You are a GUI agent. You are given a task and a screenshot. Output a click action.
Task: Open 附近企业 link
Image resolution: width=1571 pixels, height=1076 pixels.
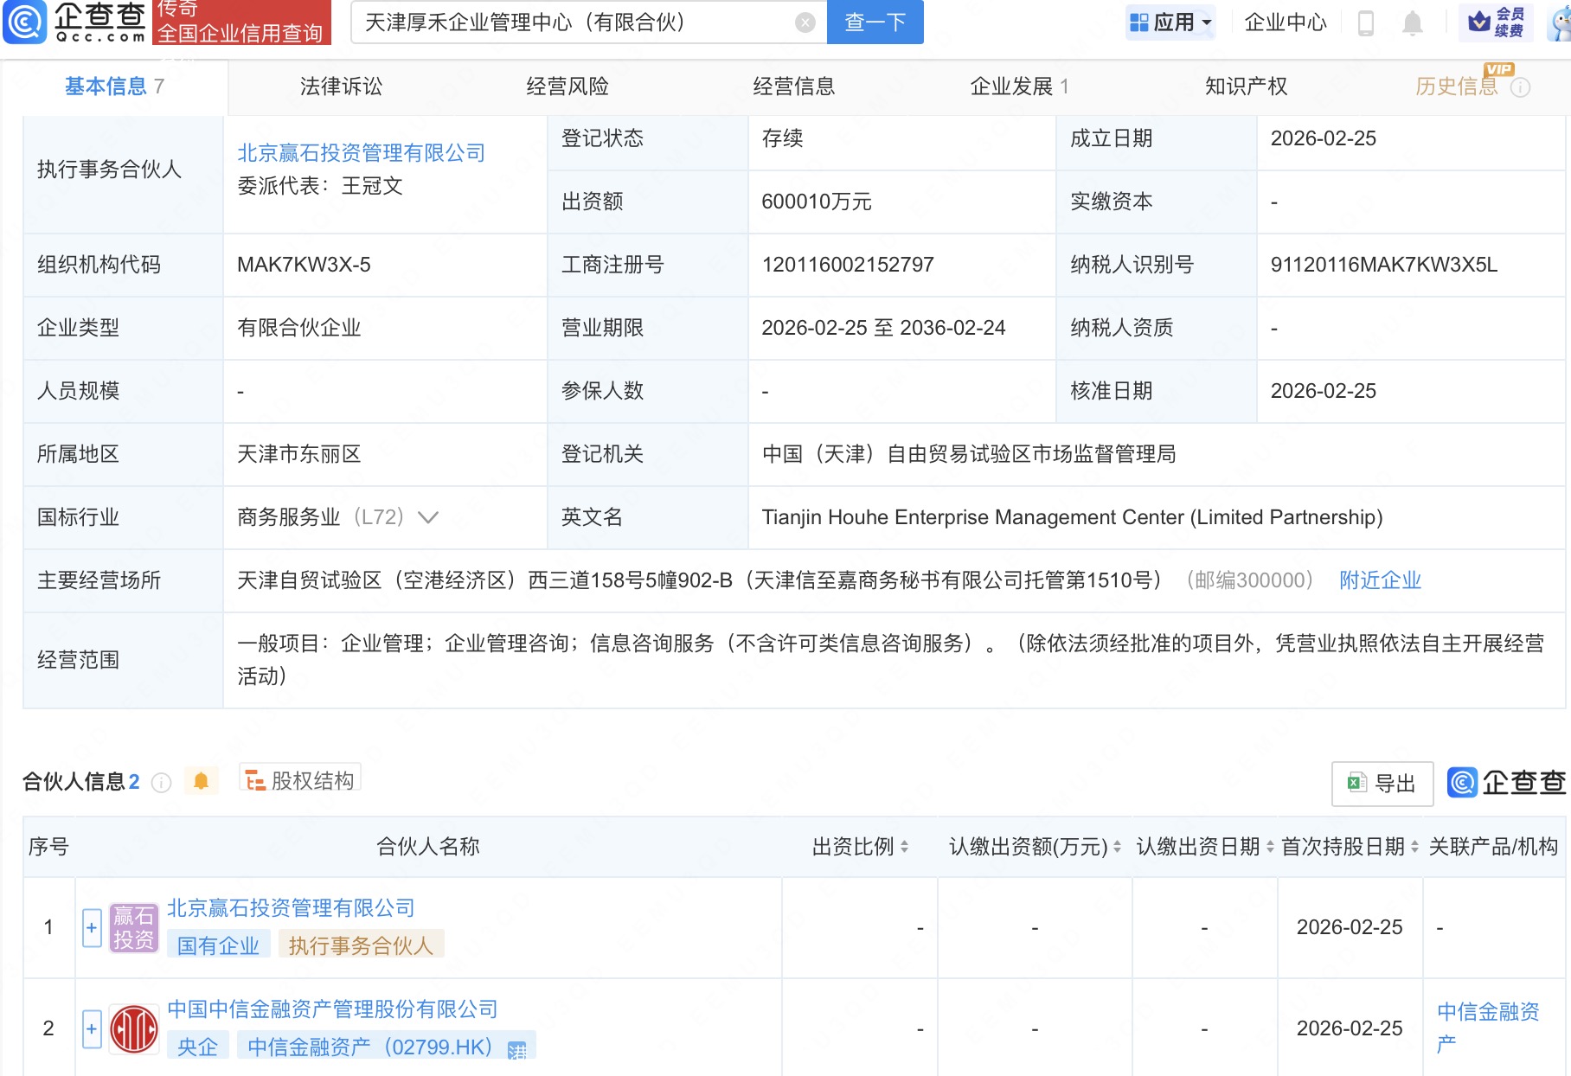pyautogui.click(x=1380, y=580)
